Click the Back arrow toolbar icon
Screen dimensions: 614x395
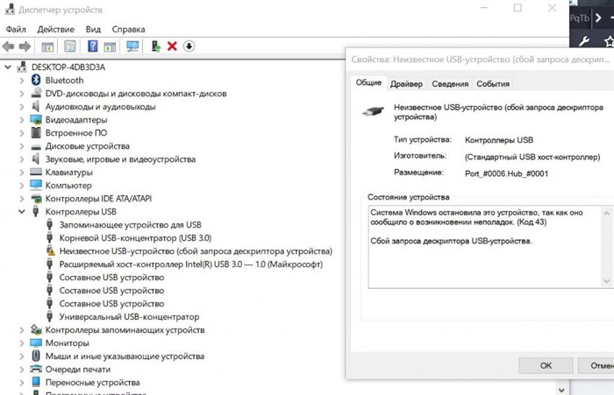(8, 46)
